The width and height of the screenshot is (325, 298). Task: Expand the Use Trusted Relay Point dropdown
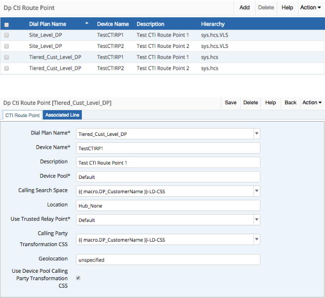point(256,219)
